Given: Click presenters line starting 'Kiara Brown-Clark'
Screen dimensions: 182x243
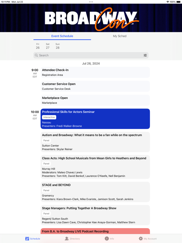Looking at the screenshot, I should click(x=88, y=199).
